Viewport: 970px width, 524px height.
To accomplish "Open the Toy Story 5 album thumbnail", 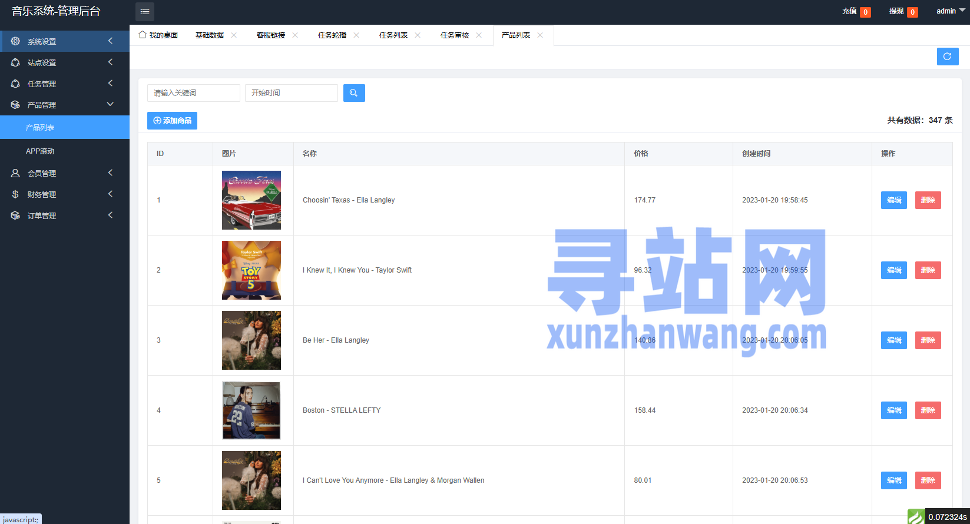I will 251,270.
